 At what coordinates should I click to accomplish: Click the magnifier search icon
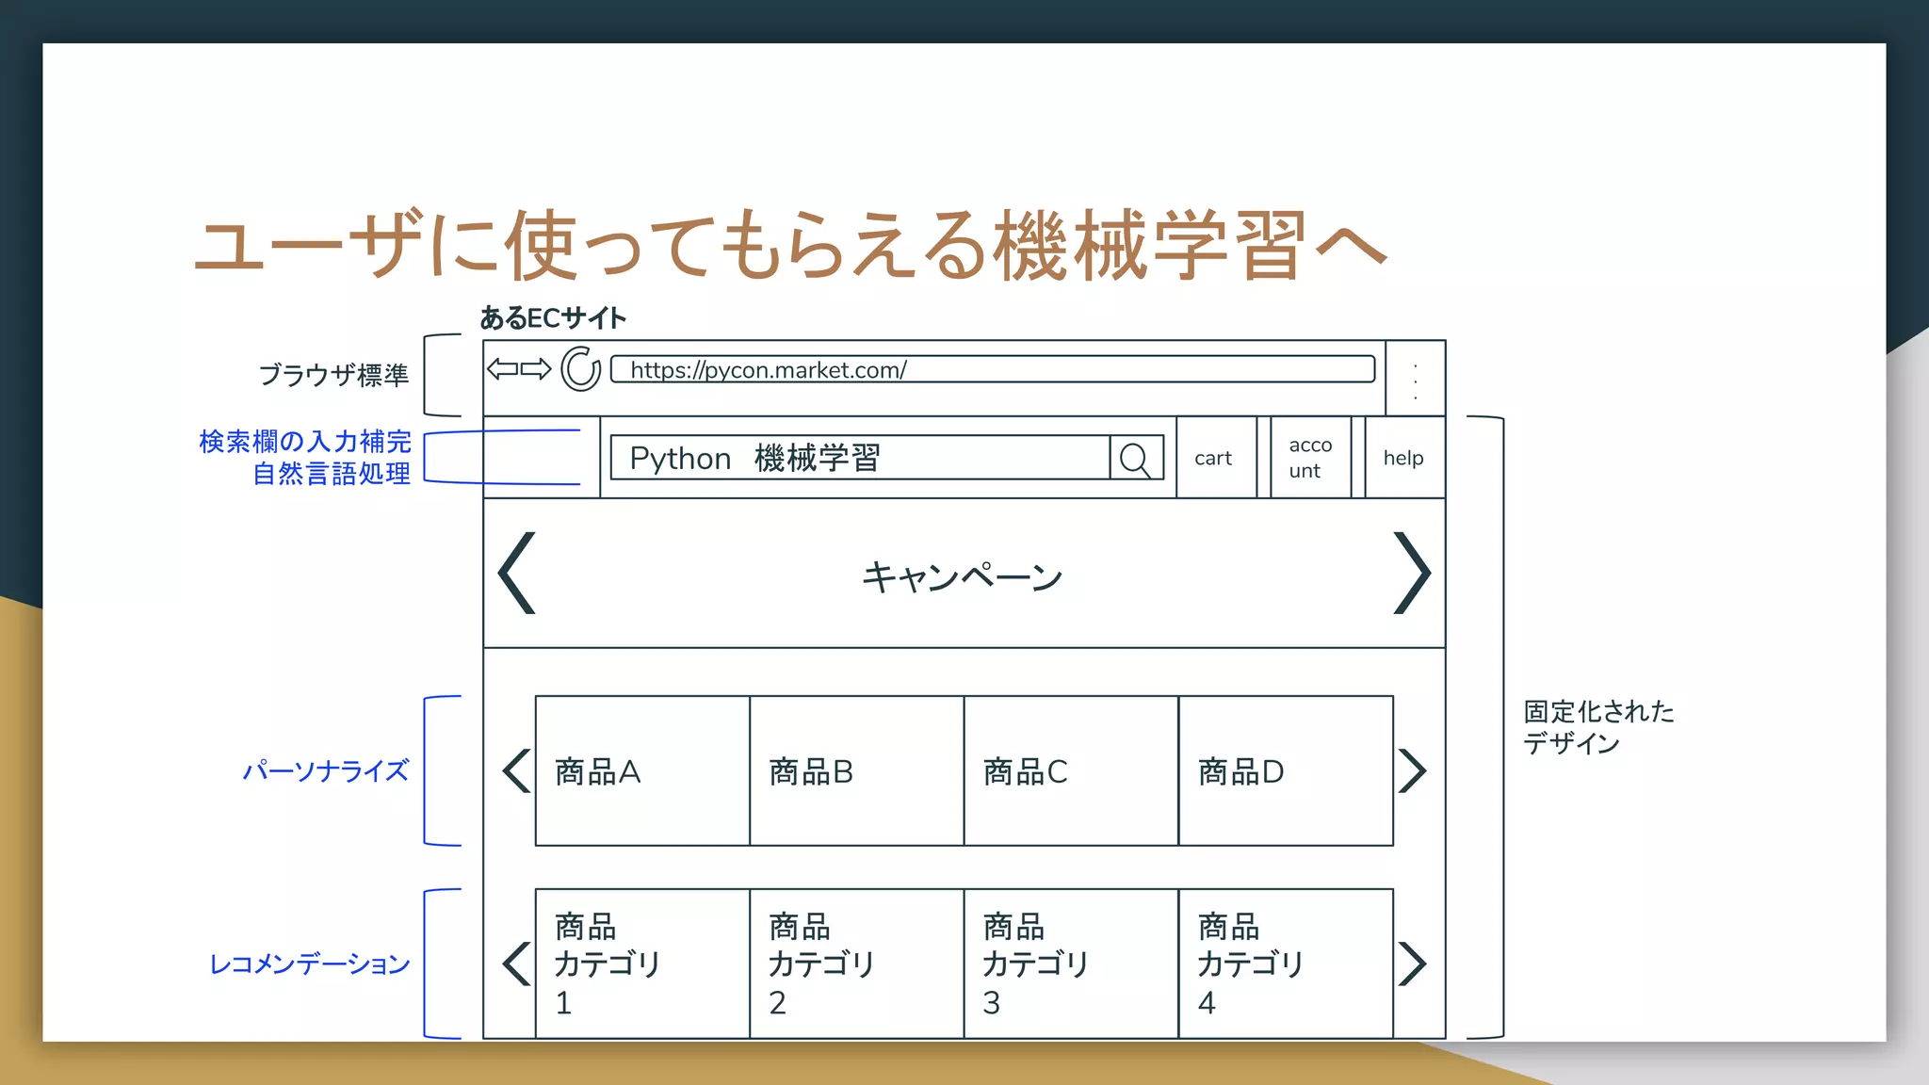click(x=1136, y=459)
